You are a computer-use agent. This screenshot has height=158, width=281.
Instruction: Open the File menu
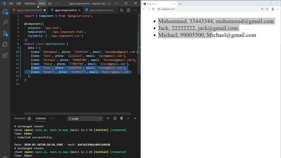click(x=11, y=3)
